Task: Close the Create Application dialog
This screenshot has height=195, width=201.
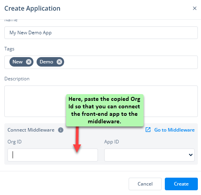Action: pos(195,8)
